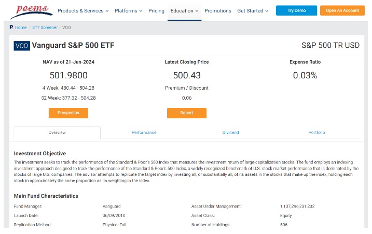Click NAV value 501.9800
The image size is (372, 234).
coord(68,75)
